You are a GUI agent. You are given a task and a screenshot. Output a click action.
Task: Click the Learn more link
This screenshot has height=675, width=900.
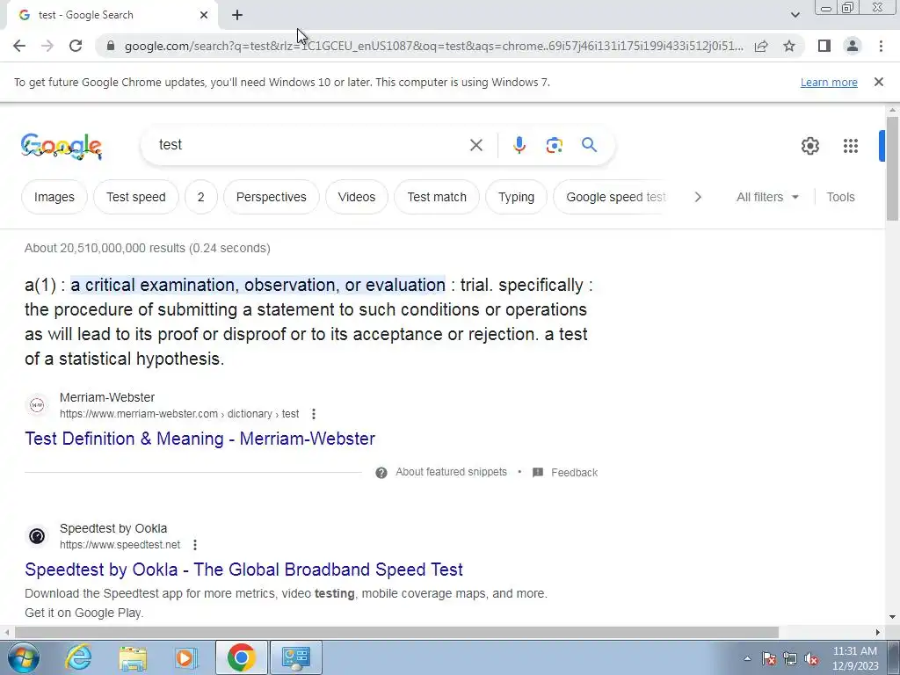[829, 82]
